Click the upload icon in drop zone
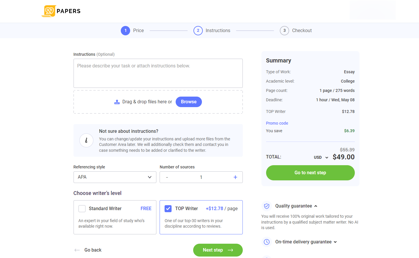 click(x=117, y=102)
